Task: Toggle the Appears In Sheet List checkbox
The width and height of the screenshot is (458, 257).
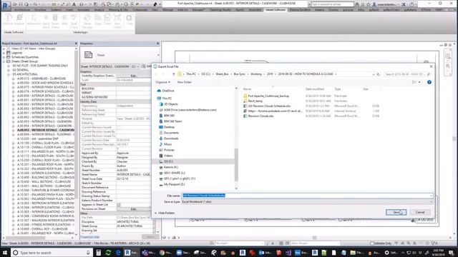Action: click(x=119, y=205)
